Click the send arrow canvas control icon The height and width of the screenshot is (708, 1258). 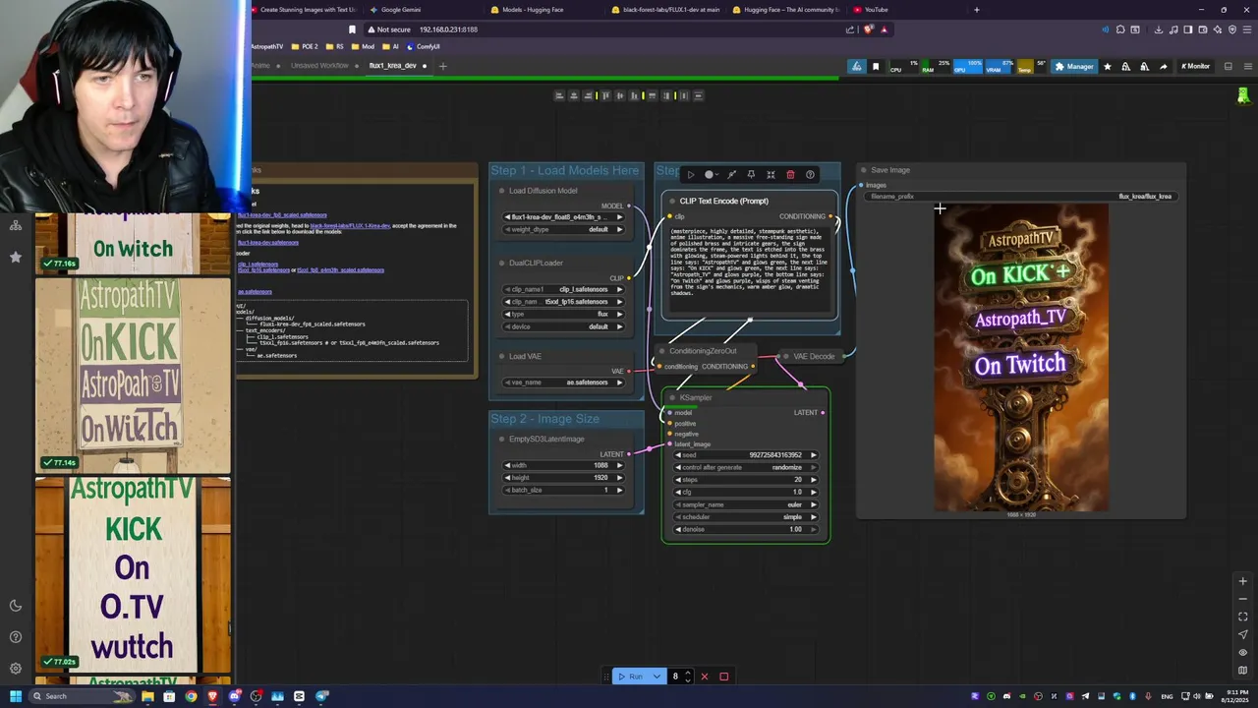(1242, 634)
